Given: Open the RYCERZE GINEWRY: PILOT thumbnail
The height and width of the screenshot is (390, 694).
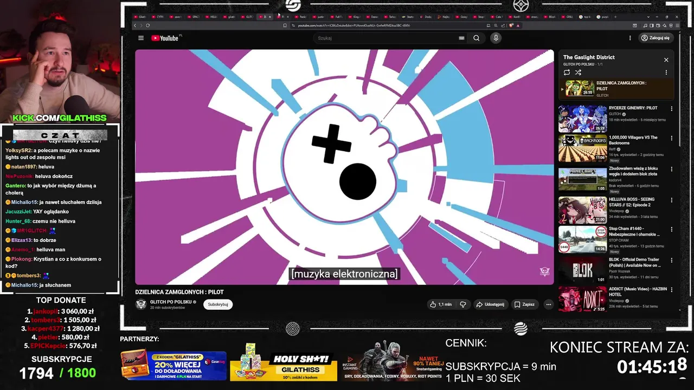Looking at the screenshot, I should click(x=582, y=119).
